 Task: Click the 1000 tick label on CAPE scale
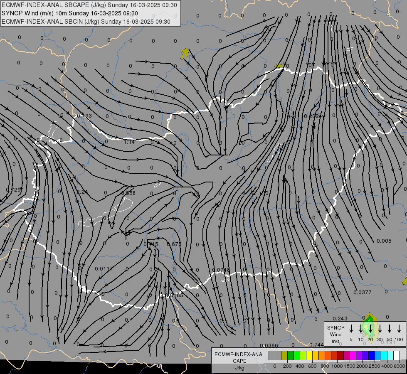tap(337, 366)
